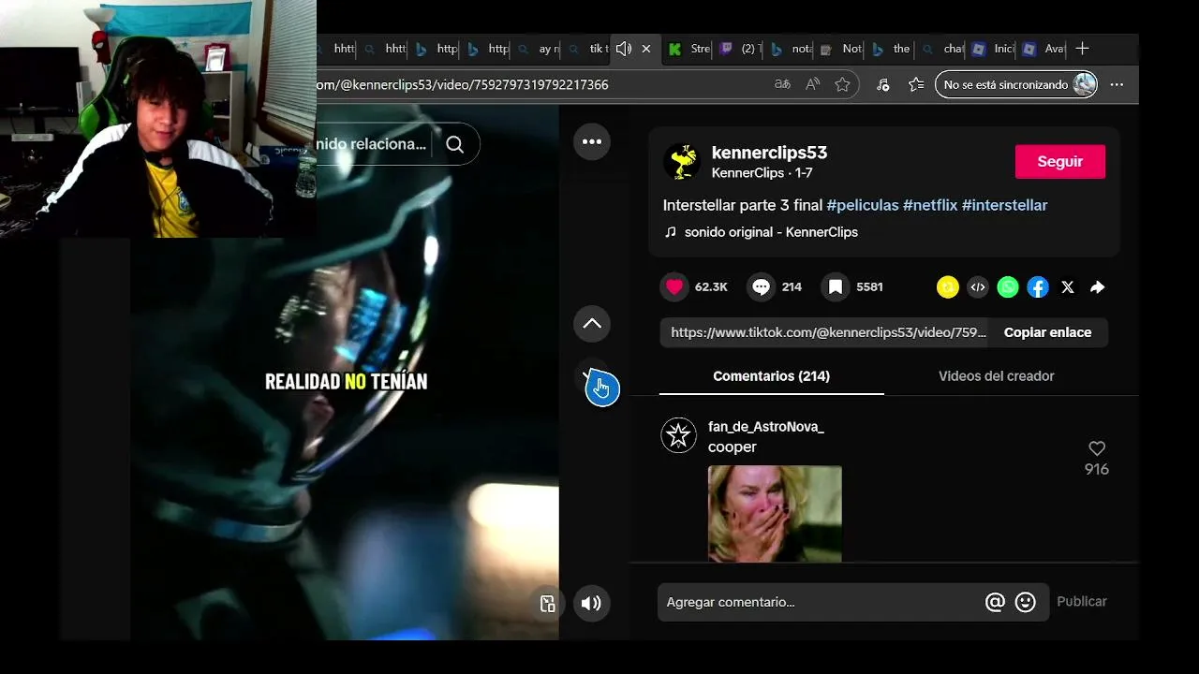Click No se está sincronizando profile button
Screen dimensions: 1199x674
tap(1016, 84)
